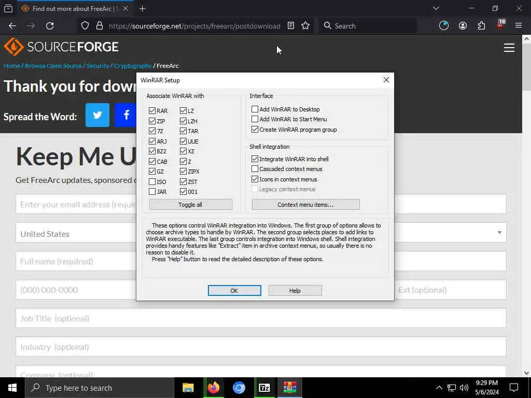Open the Firefox View icon

[8, 9]
